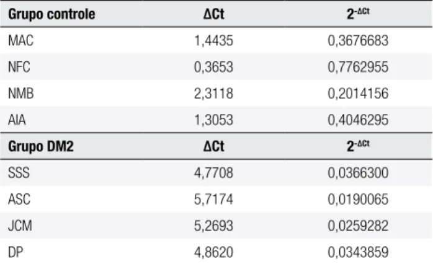The height and width of the screenshot is (264, 433).
Task: Select the SSS row label
Action: (19, 173)
